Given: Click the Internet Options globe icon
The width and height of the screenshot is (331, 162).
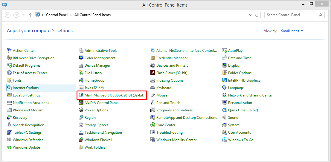Looking at the screenshot, I should 9,88.
